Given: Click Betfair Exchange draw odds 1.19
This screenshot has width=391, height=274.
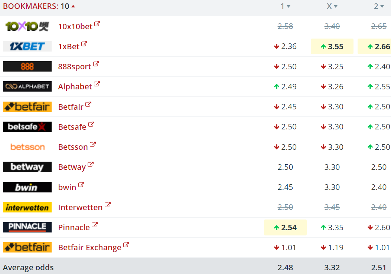Looking at the screenshot, I should click(332, 247).
